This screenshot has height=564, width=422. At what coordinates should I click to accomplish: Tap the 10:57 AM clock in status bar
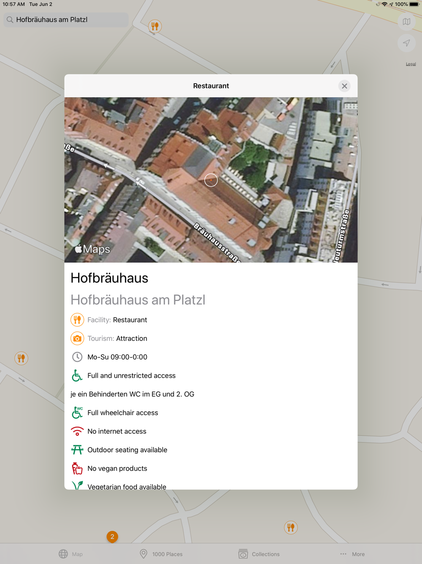14,4
